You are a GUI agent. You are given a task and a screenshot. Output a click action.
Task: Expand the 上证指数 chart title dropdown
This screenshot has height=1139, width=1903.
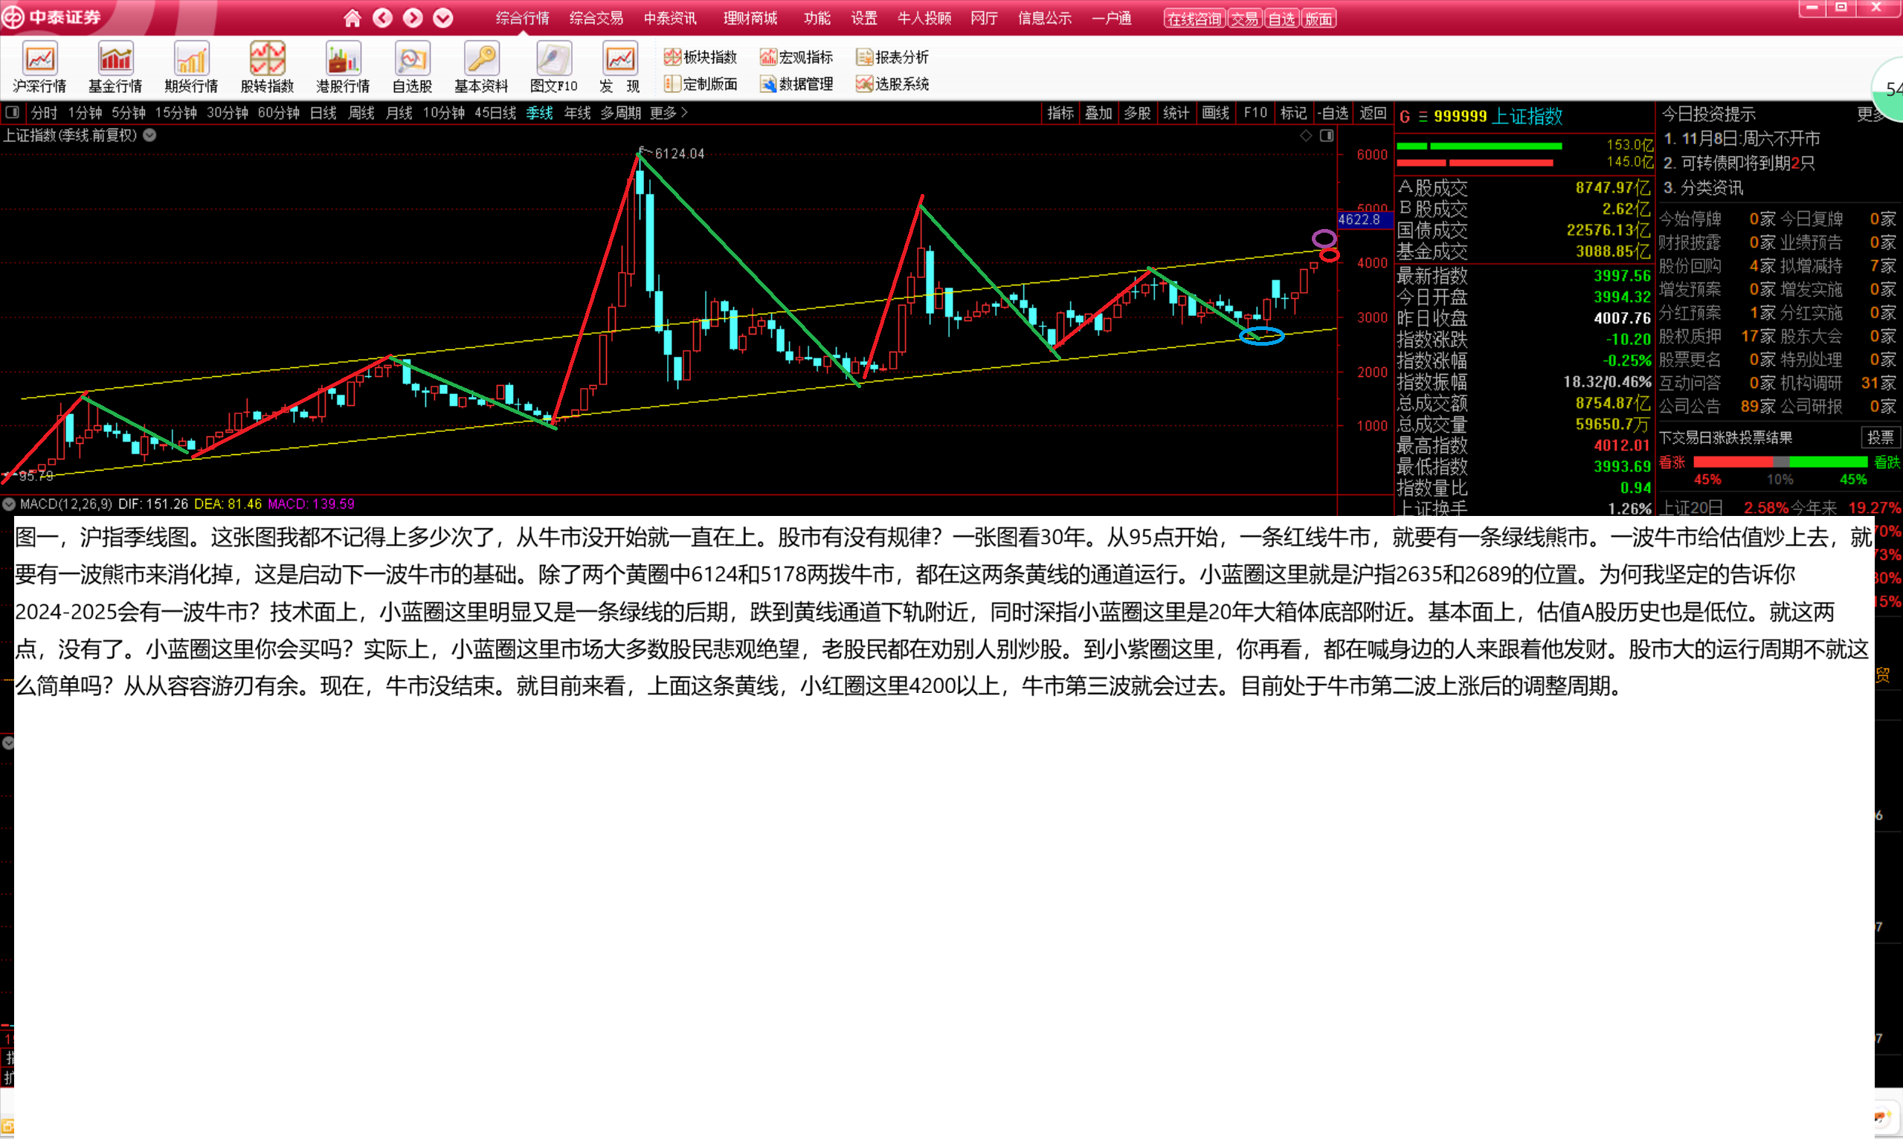point(150,135)
